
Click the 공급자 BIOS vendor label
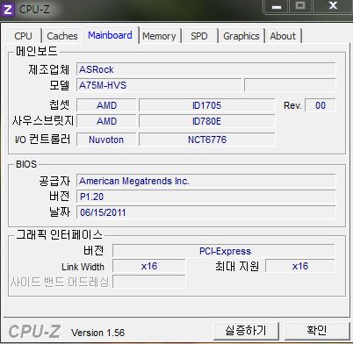(54, 181)
